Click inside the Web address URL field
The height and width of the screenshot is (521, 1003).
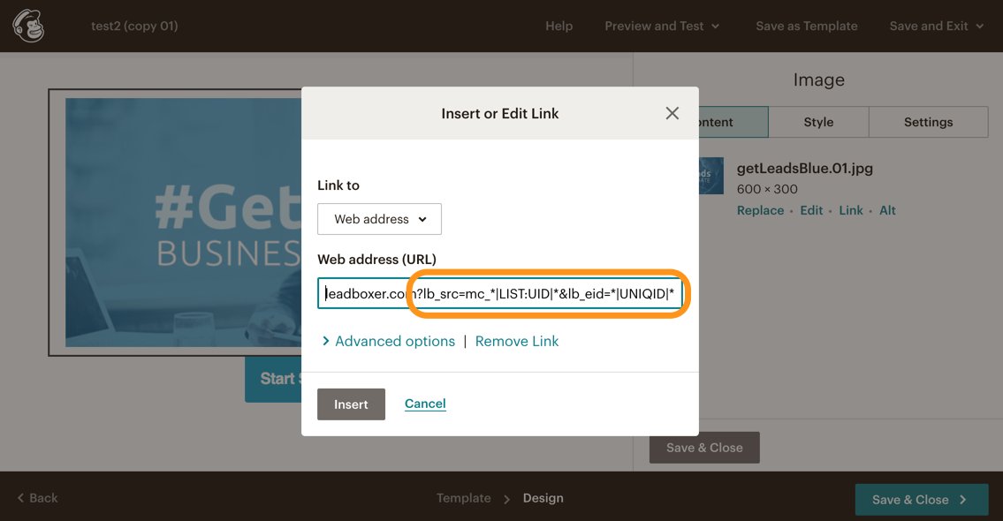pos(499,293)
